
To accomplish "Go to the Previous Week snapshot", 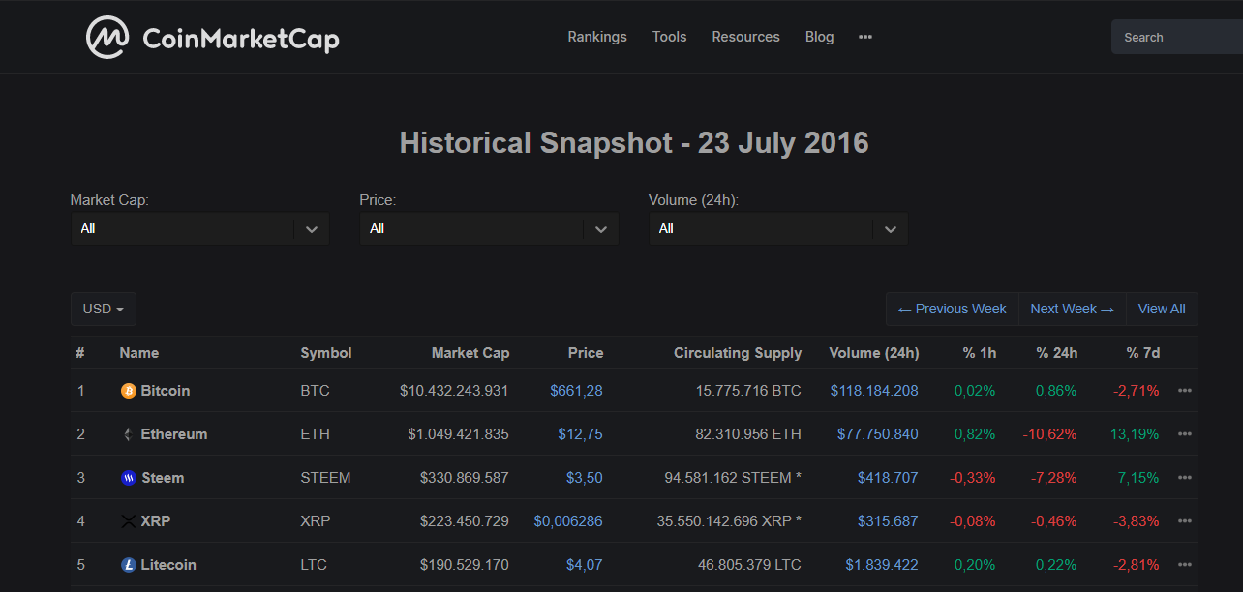I will click(952, 310).
